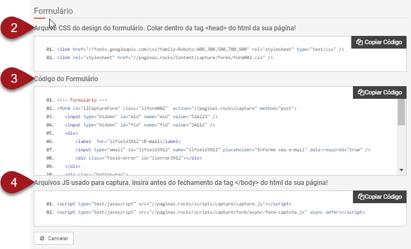Click the heading 'Arquivo CSS do design do formulário'
This screenshot has height=249, width=411.
click(165, 28)
